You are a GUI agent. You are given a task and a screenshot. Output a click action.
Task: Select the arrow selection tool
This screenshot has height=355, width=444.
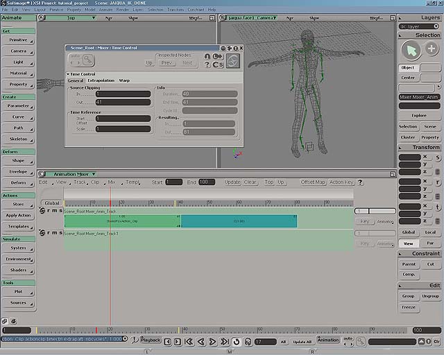411,50
